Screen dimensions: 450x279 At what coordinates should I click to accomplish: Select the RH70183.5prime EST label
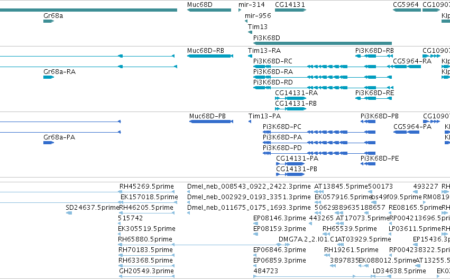point(145,250)
